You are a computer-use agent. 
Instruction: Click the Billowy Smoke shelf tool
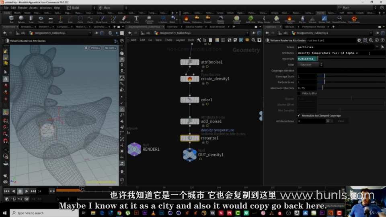(x=221, y=19)
